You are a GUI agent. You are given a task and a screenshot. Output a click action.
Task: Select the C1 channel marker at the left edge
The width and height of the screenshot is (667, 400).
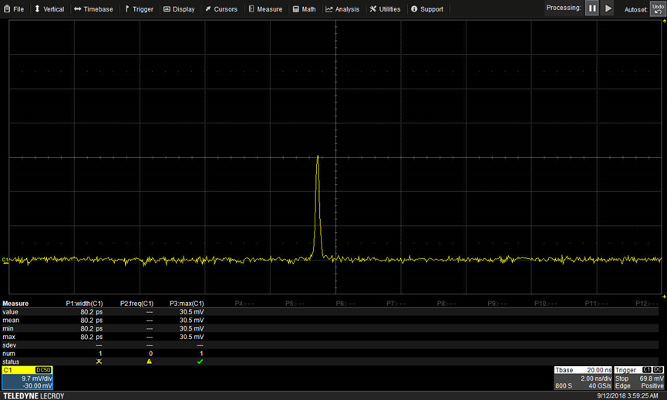coord(5,259)
